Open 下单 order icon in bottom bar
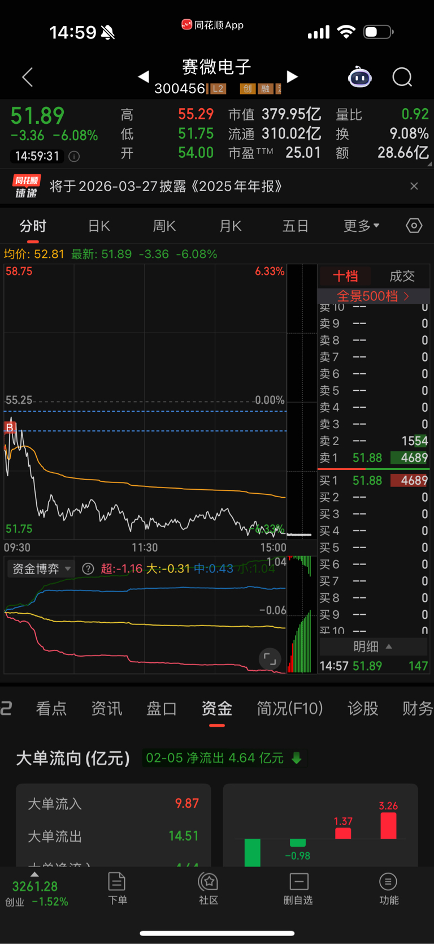Screen dimensions: 434x944 117,889
